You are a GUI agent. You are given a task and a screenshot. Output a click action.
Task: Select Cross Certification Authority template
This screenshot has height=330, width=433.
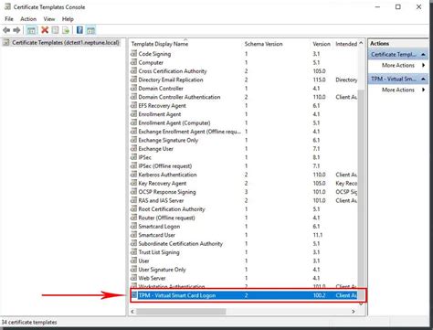(x=173, y=71)
